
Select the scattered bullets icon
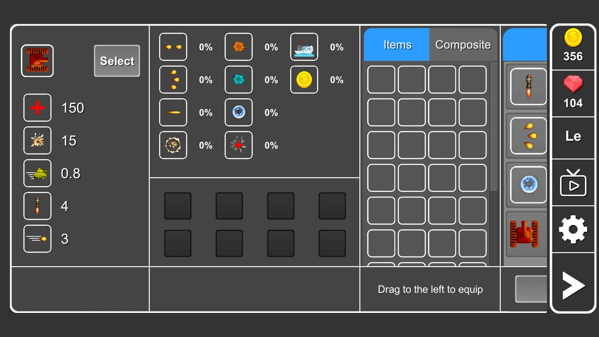coord(173,80)
